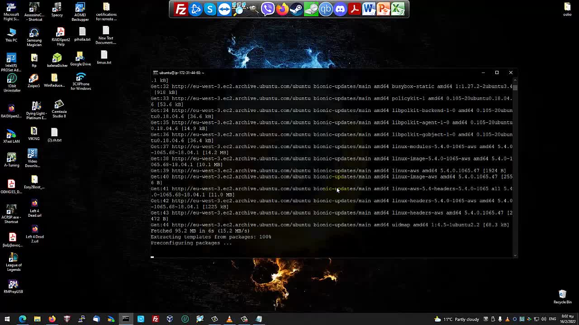This screenshot has width=579, height=325.
Task: Select the A-Tuning desktop icon
Action: [x=11, y=160]
